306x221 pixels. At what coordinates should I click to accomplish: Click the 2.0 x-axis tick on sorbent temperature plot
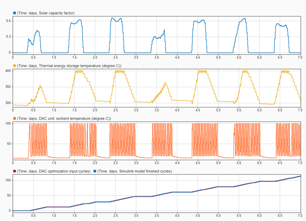click(x=95, y=163)
